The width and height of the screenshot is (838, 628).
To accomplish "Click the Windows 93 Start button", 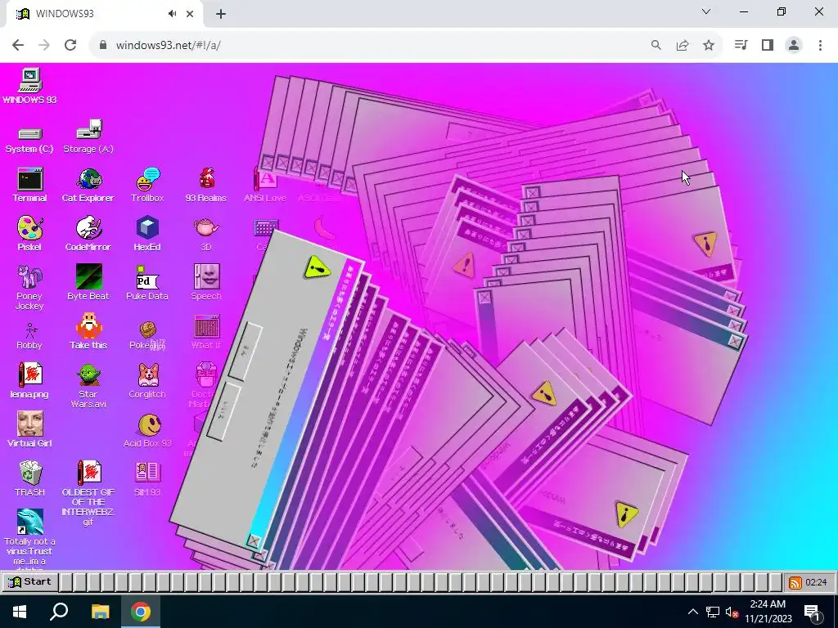I will (30, 582).
